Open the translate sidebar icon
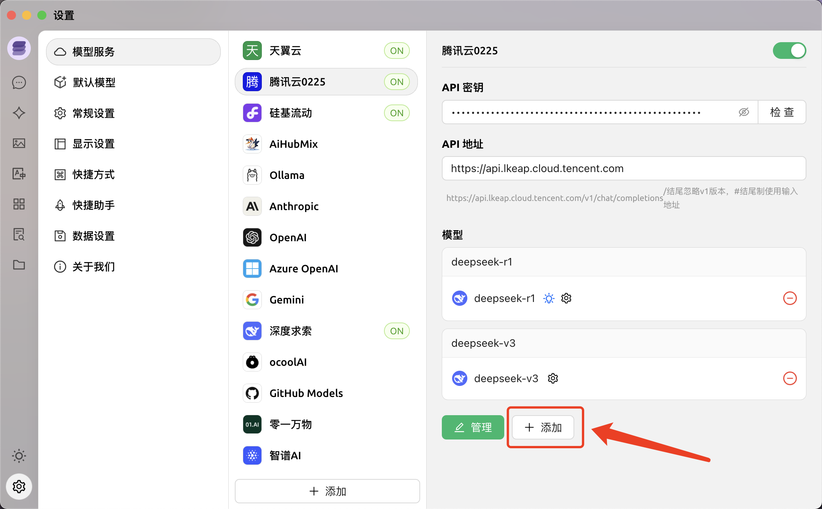Viewport: 822px width, 509px height. (19, 174)
